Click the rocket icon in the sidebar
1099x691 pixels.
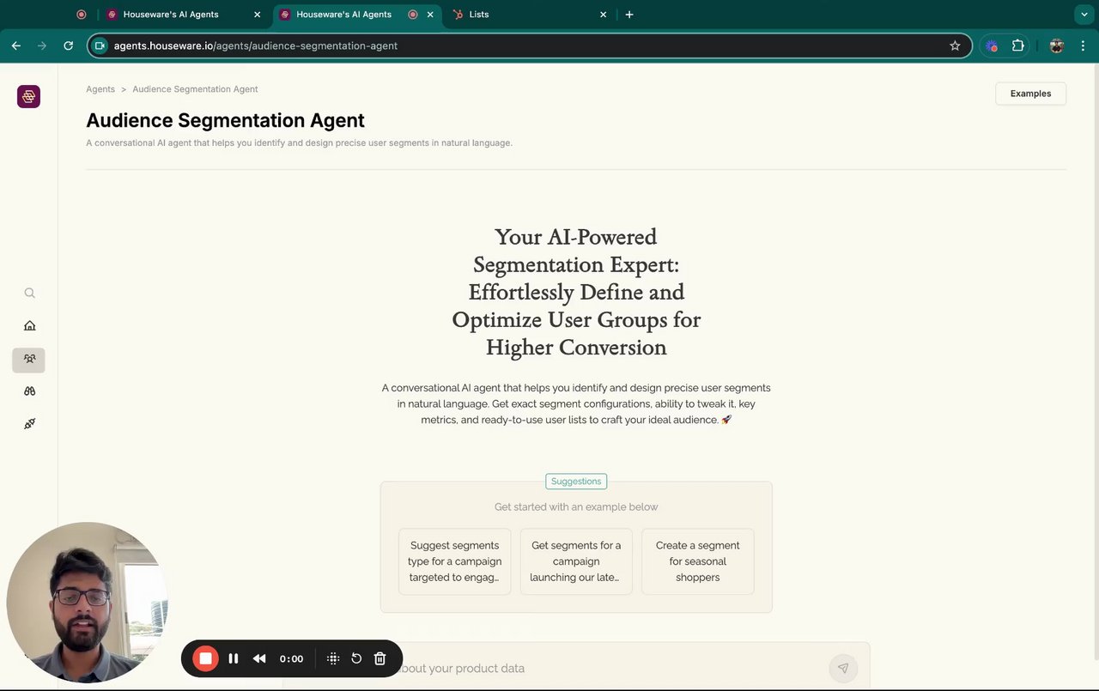pos(29,424)
